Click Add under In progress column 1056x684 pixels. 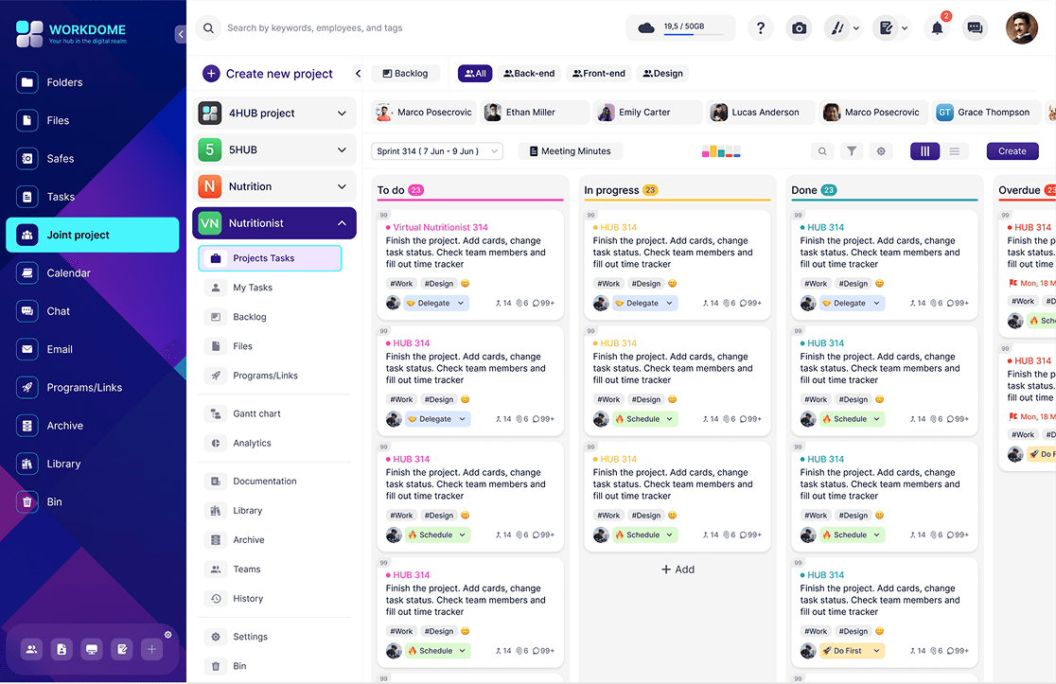click(678, 570)
